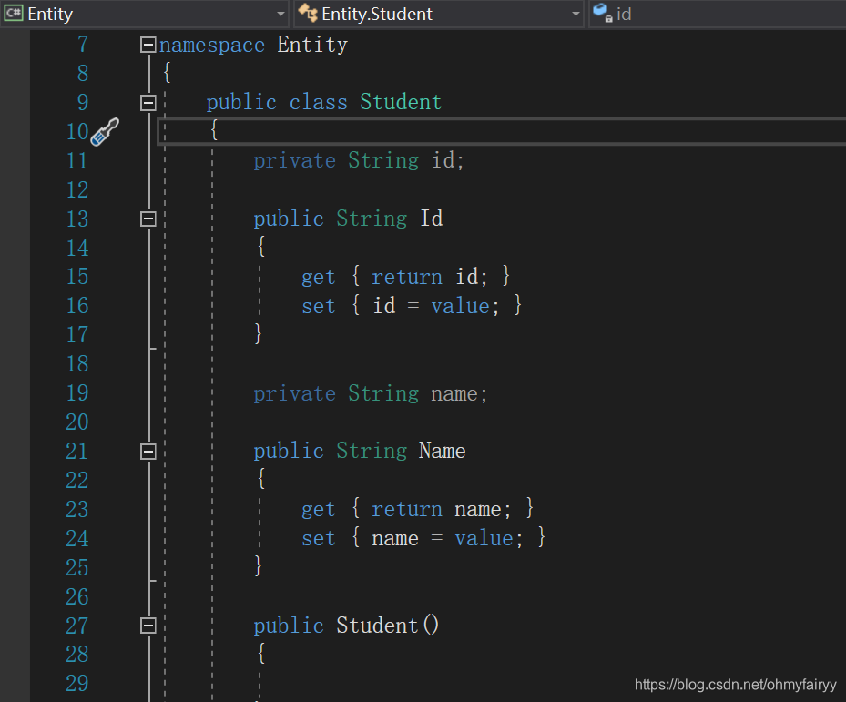Click the 'Name' property name on line 21
Image resolution: width=846 pixels, height=702 pixels.
pos(443,451)
